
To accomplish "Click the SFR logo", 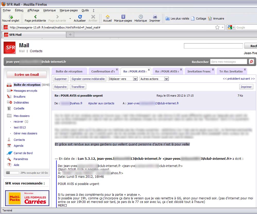I will pos(10,48).
